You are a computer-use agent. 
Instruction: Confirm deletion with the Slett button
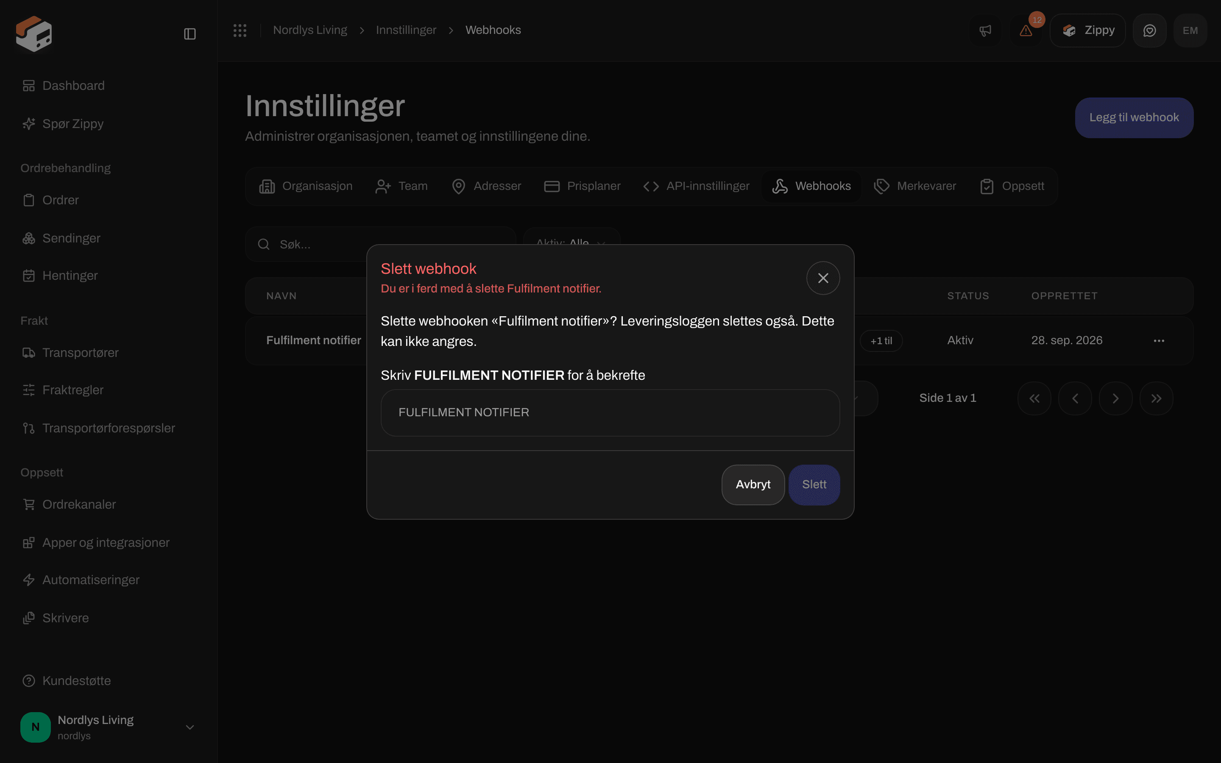(x=814, y=485)
